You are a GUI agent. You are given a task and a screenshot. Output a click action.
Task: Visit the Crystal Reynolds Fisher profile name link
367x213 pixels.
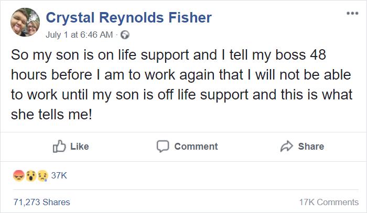tap(129, 18)
